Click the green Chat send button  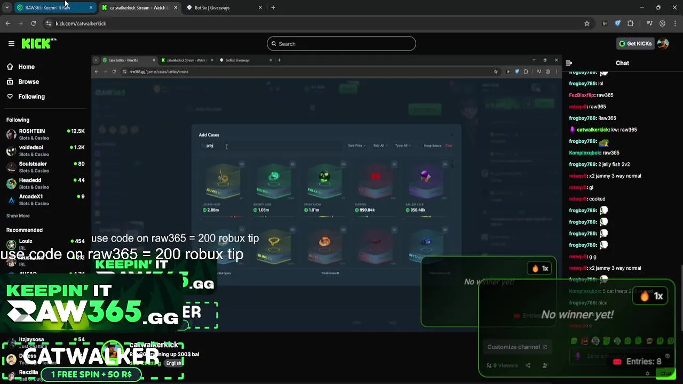tap(665, 373)
